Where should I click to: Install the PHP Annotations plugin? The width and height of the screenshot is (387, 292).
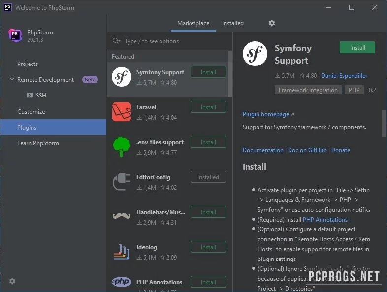(208, 282)
